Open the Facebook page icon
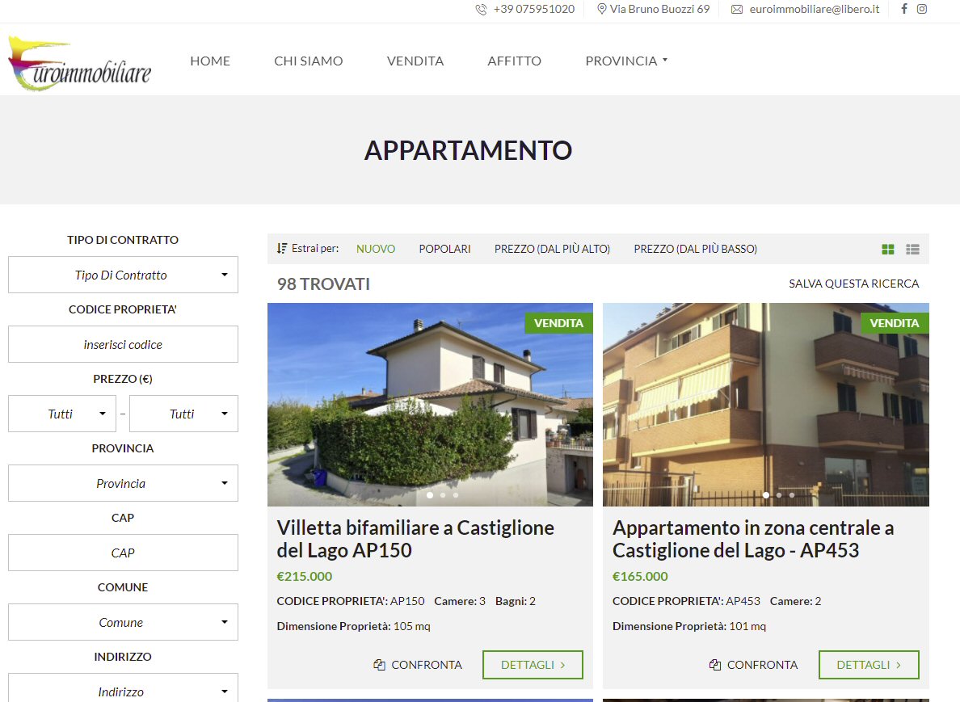Screen dimensions: 960x702 coord(903,9)
